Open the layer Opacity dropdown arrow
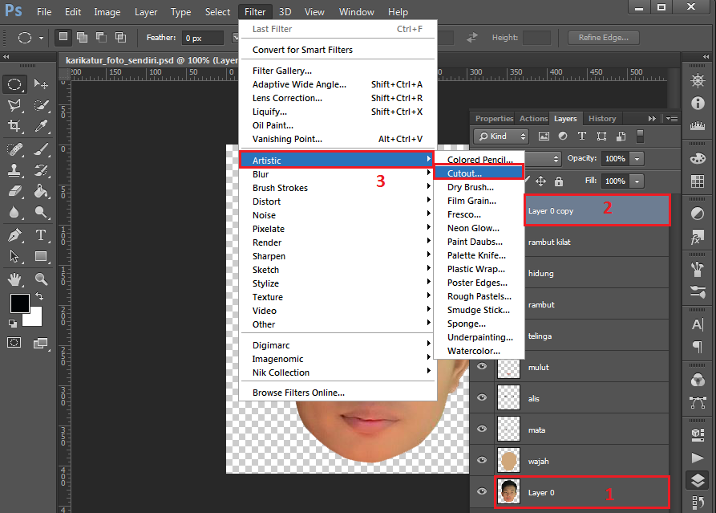Image resolution: width=716 pixels, height=513 pixels. tap(637, 159)
